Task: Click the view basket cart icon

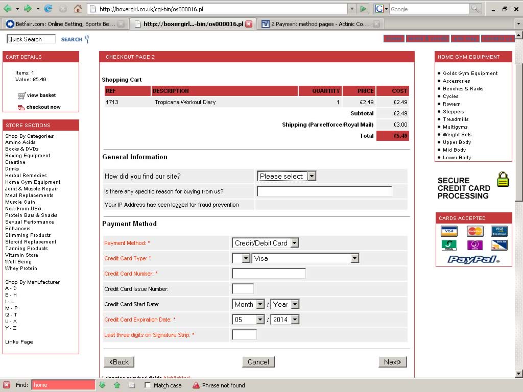Action: tap(21, 95)
